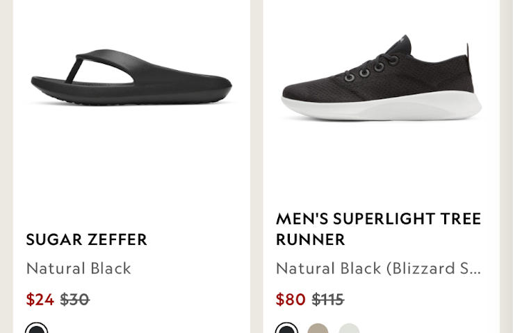The image size is (513, 333).
Task: Click Sugar Zeffer's Natural Black color label
Action: (x=79, y=268)
